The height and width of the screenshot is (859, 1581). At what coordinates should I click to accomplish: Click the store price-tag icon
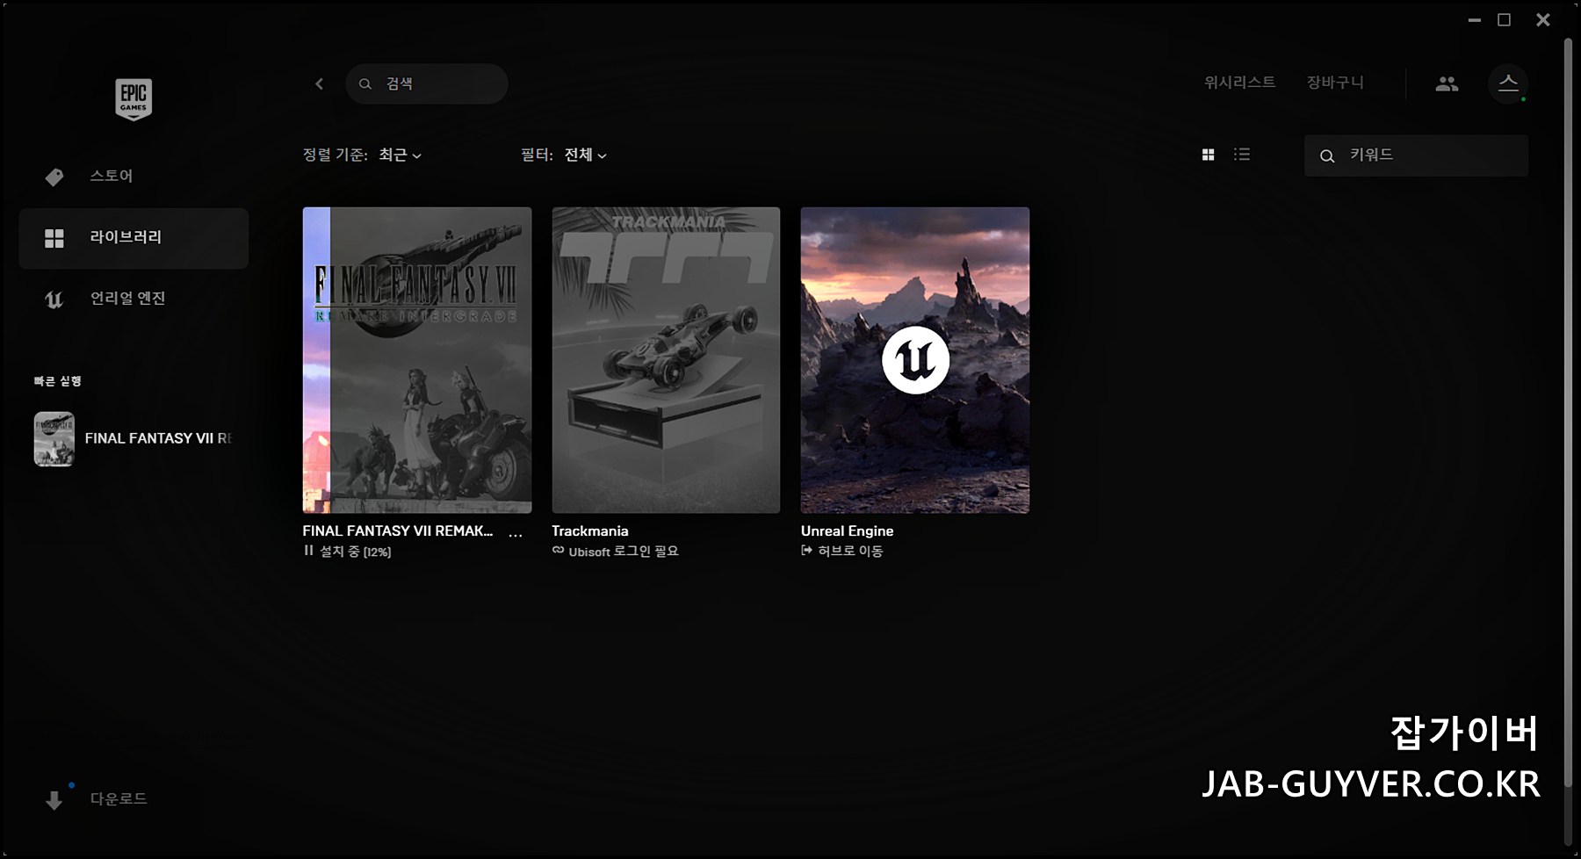pyautogui.click(x=54, y=177)
